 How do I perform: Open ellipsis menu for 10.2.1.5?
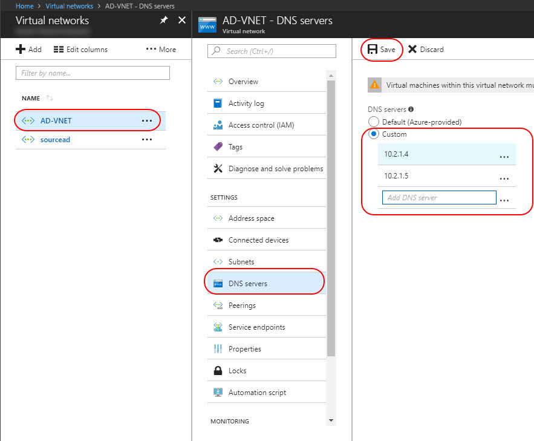coord(504,178)
